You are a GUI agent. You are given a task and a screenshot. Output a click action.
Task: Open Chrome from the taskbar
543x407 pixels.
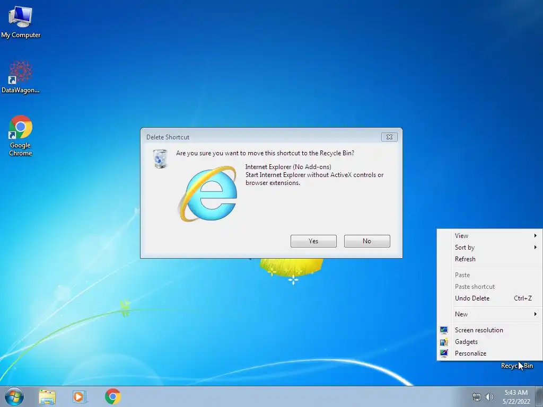[113, 396]
